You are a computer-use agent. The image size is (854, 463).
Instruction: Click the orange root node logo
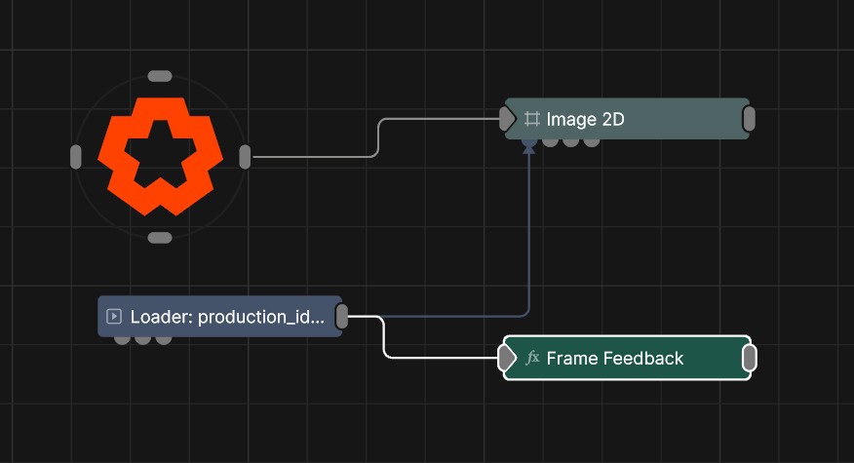click(160, 156)
